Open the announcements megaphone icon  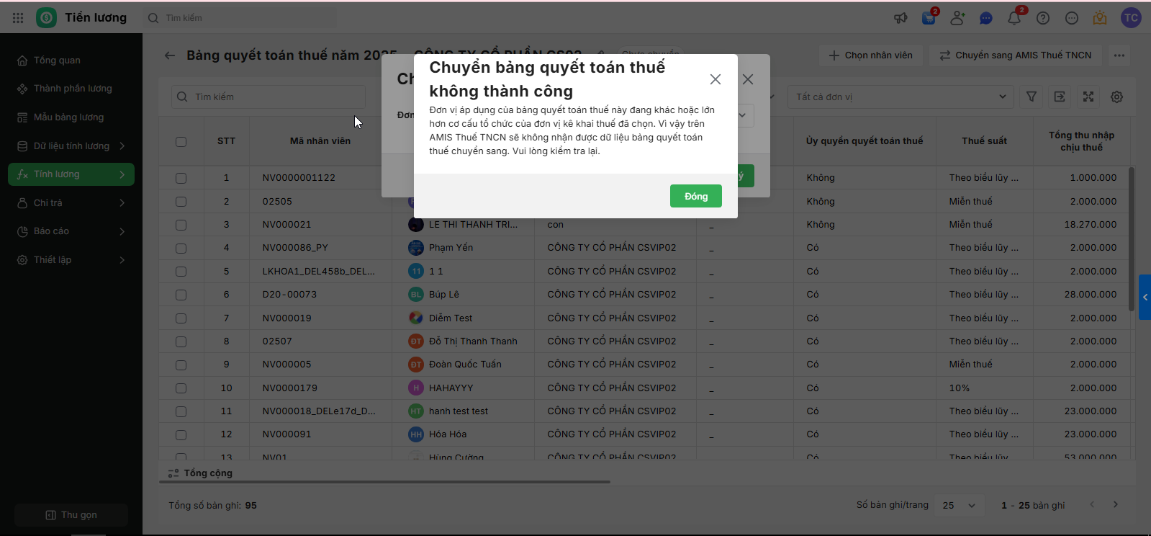(901, 18)
